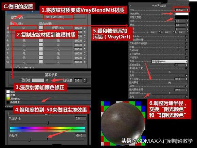Click row 7 blend amount spinner

coord(85,53)
